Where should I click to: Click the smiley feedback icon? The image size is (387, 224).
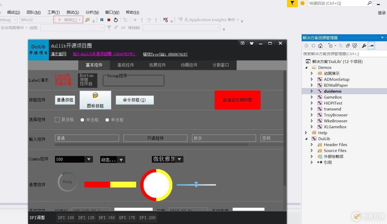(x=302, y=3)
